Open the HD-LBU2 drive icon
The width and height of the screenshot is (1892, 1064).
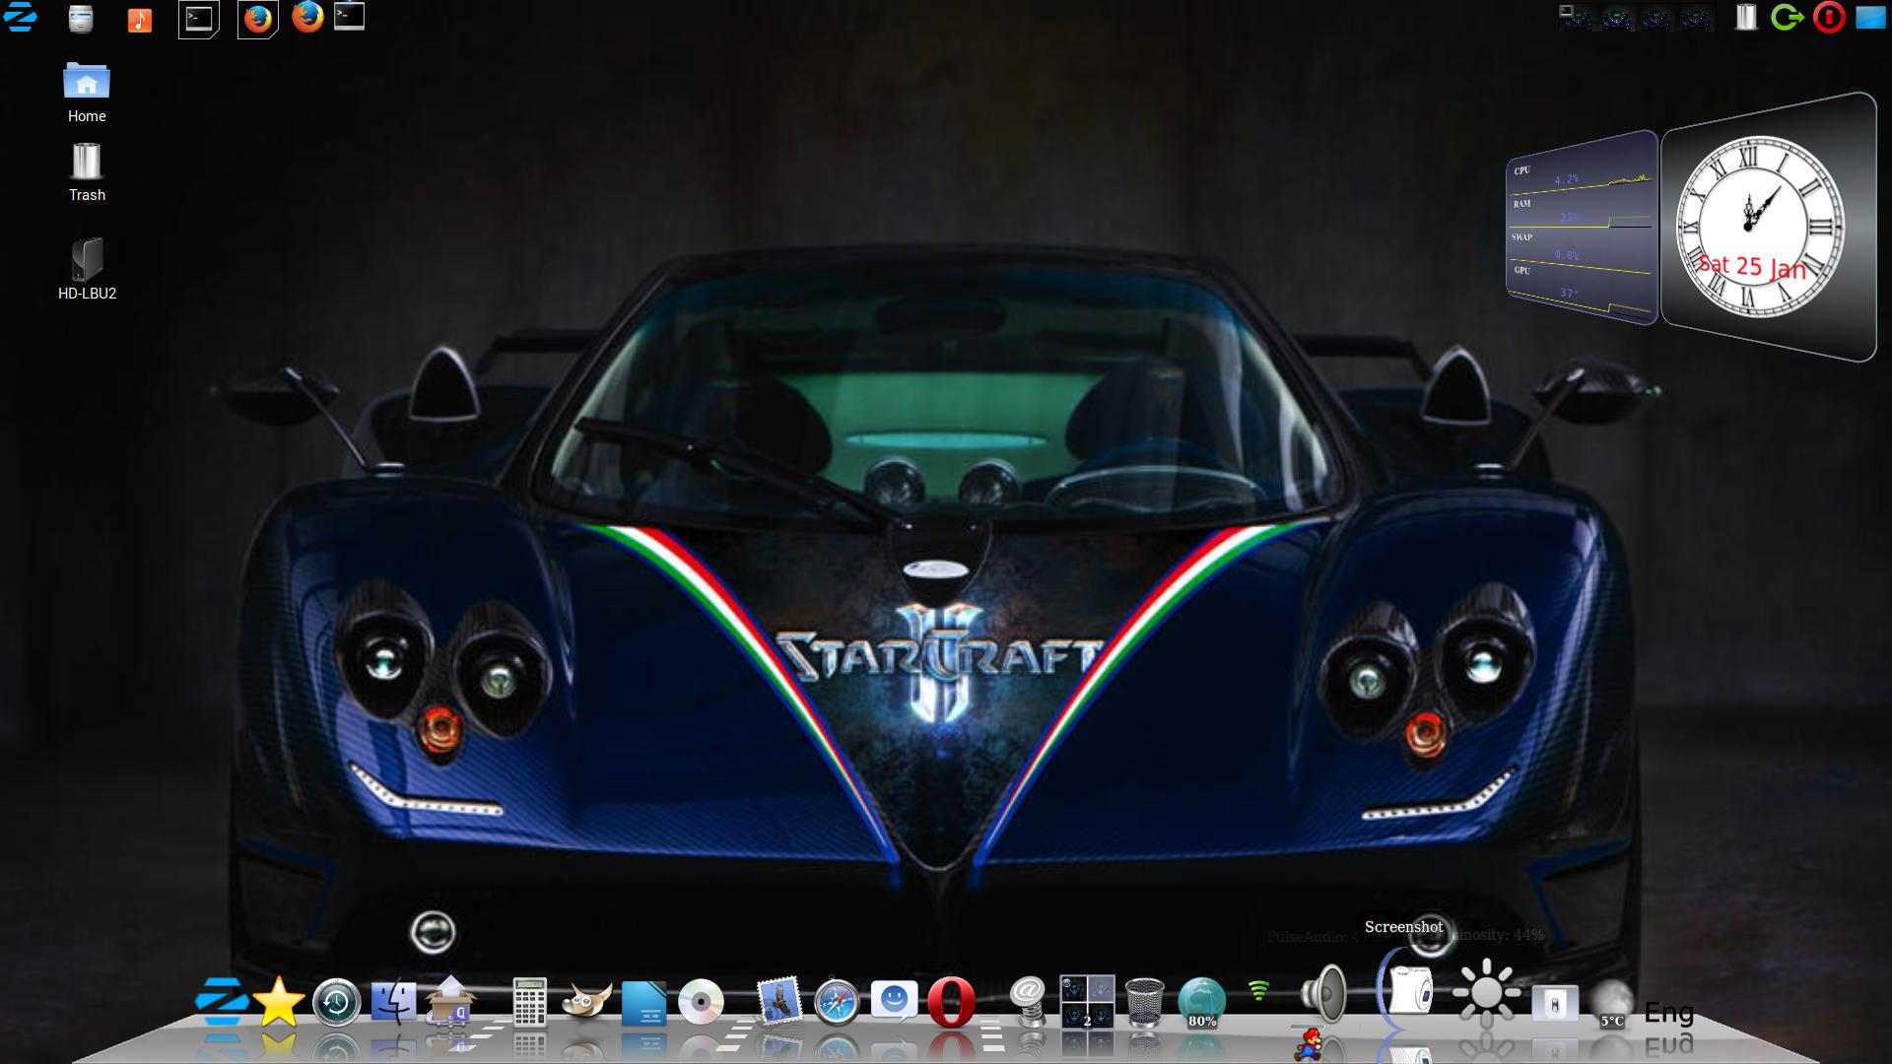tap(87, 269)
